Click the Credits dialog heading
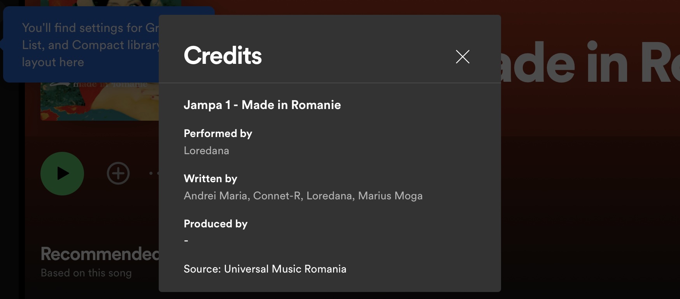The height and width of the screenshot is (299, 680). [x=223, y=55]
